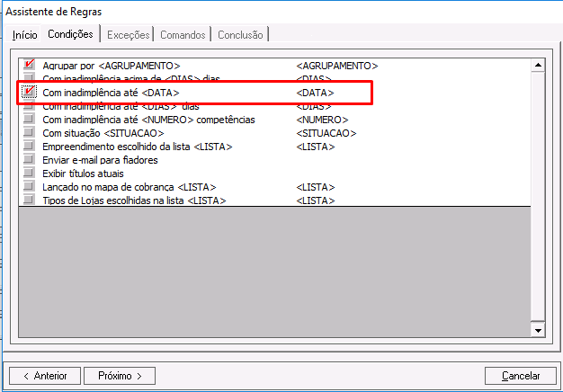Check the 'Exibir títulos atuais' checkbox
The height and width of the screenshot is (392, 563).
[29, 173]
